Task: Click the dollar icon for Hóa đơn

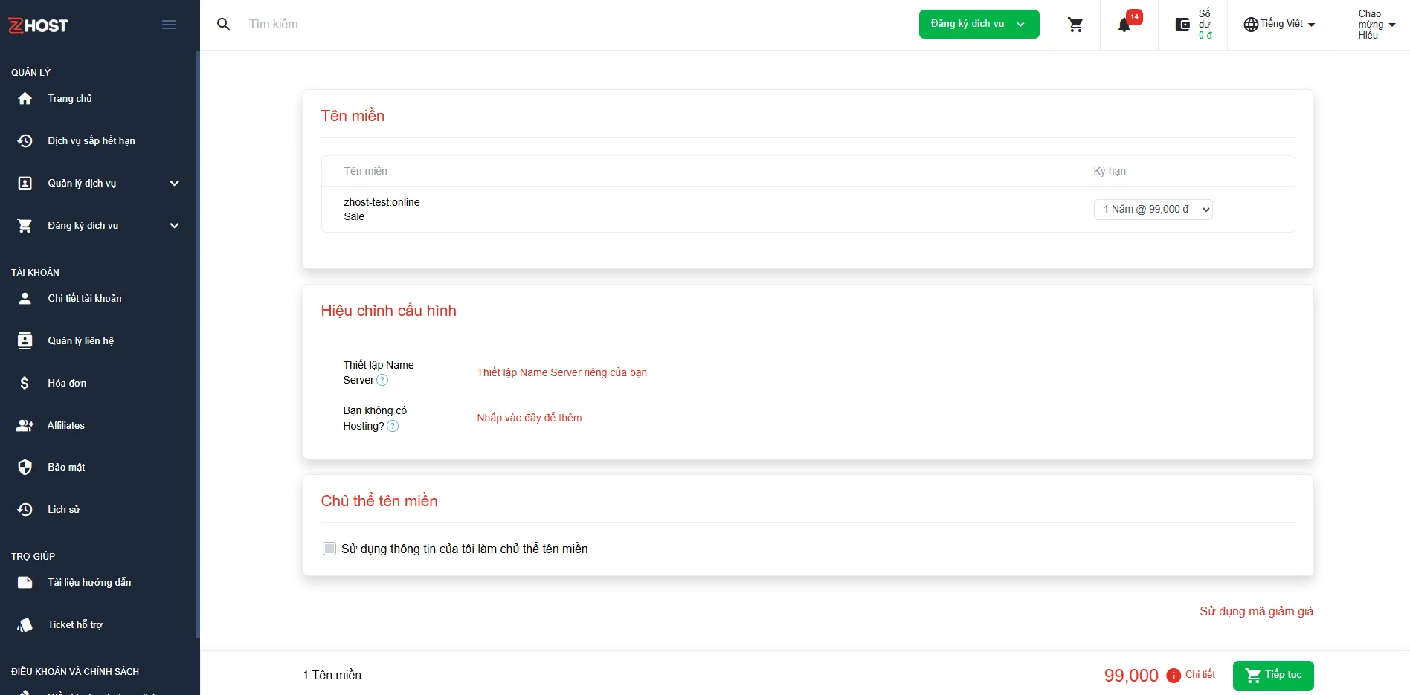Action: pos(25,383)
